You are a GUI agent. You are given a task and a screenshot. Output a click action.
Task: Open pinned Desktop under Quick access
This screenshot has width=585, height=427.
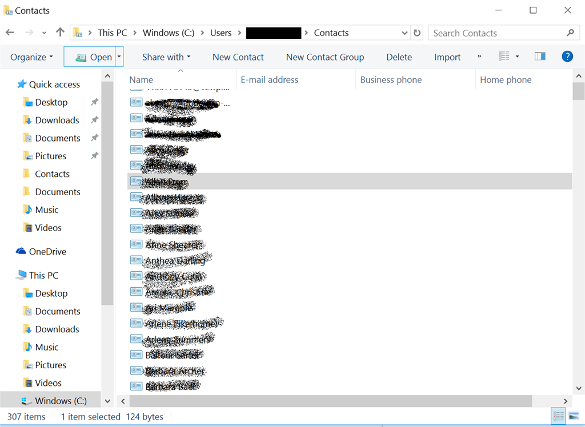(x=51, y=102)
